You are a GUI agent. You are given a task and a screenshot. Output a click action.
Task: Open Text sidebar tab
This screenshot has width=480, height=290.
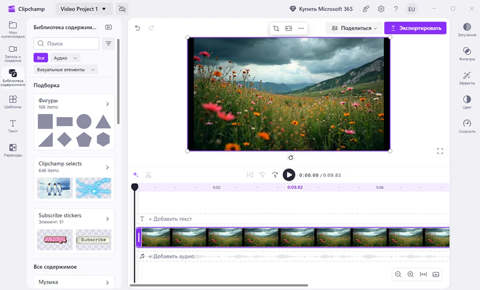click(12, 126)
